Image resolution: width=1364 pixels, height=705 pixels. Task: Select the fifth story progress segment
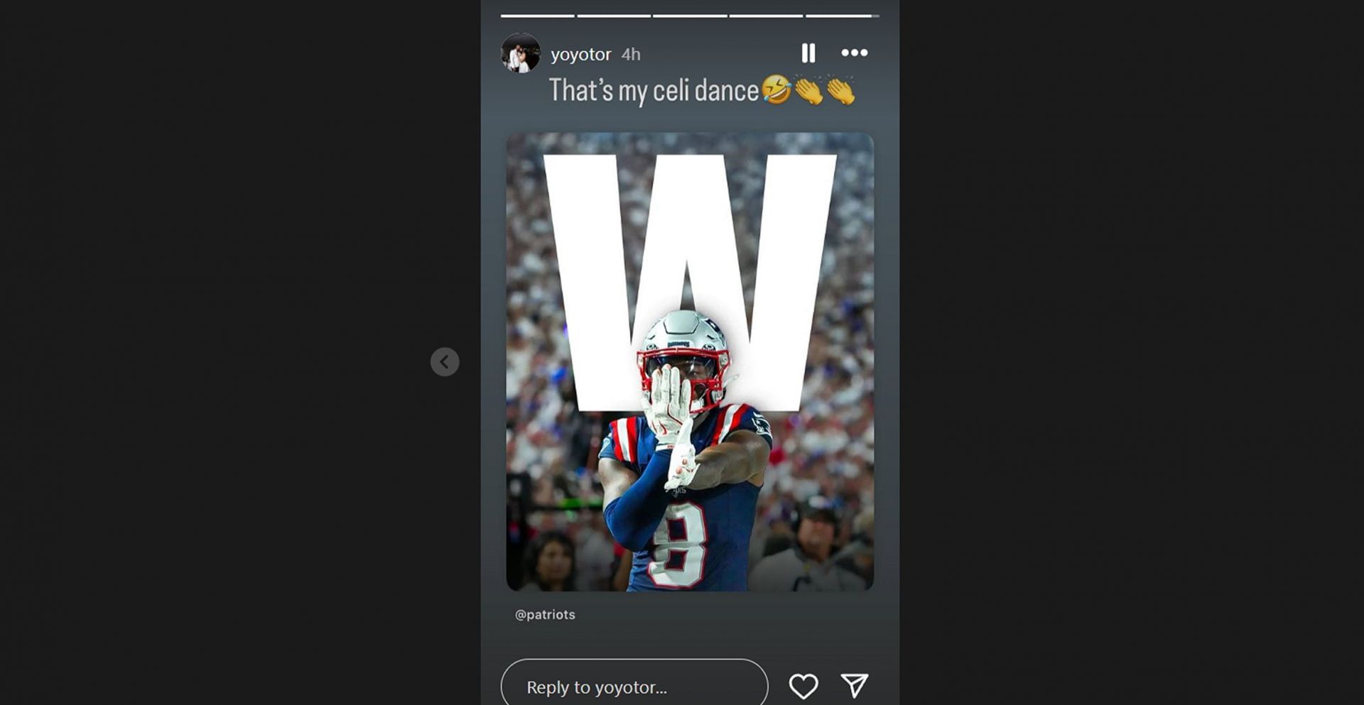[x=843, y=16]
